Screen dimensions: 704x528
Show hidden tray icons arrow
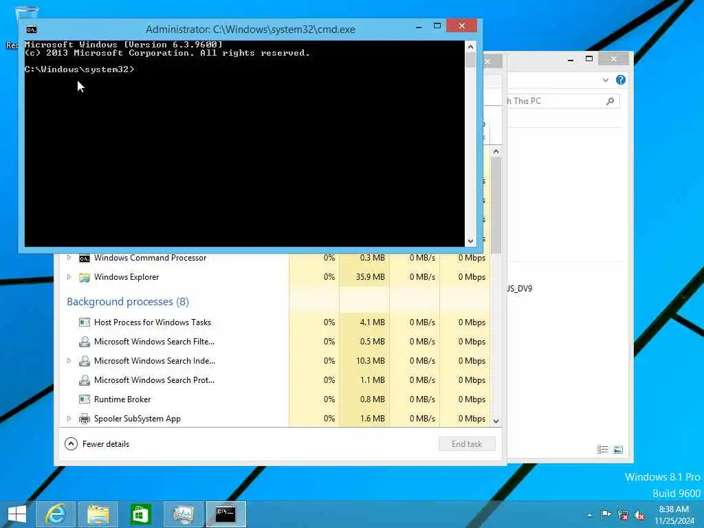[589, 515]
